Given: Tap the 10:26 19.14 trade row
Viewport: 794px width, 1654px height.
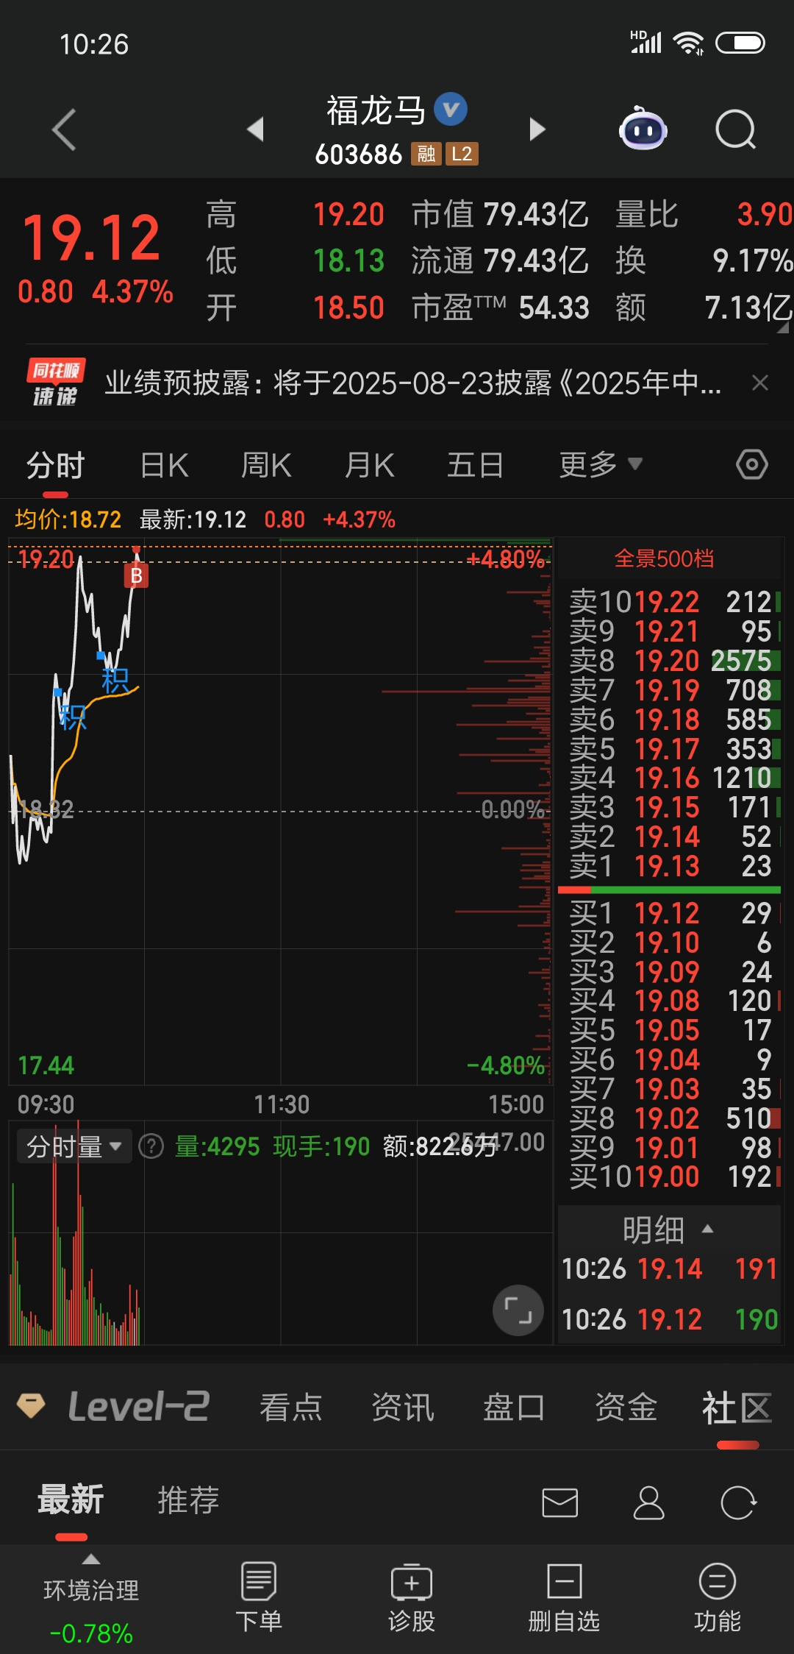Looking at the screenshot, I should coord(670,1268).
